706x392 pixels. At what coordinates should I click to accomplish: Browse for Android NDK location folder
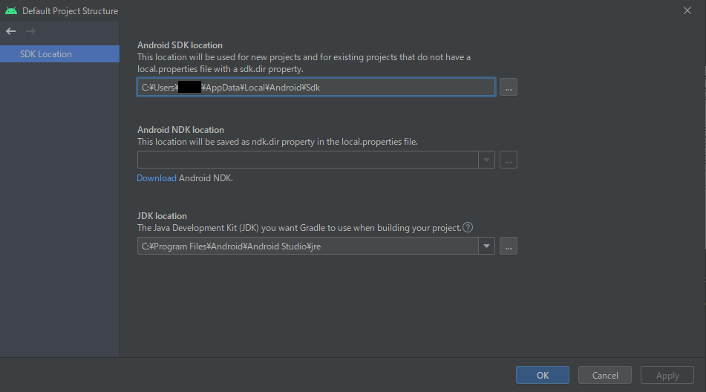coord(509,160)
